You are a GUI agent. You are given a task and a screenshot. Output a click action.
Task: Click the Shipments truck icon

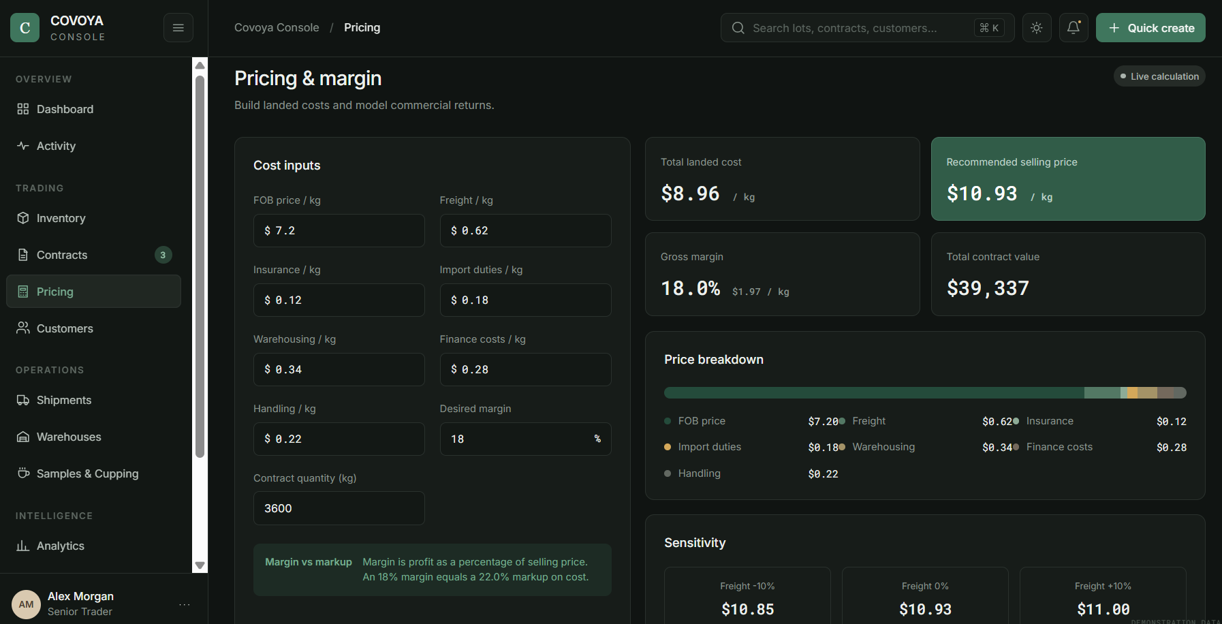click(23, 400)
